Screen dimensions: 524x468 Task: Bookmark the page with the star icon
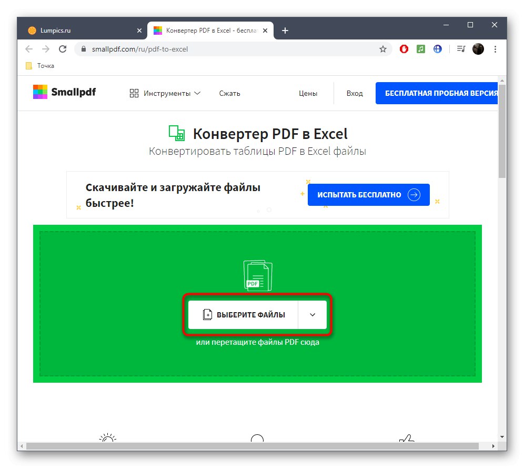[x=383, y=48]
